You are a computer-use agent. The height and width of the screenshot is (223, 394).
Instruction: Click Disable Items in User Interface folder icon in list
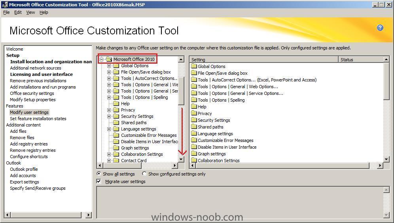tap(194, 147)
